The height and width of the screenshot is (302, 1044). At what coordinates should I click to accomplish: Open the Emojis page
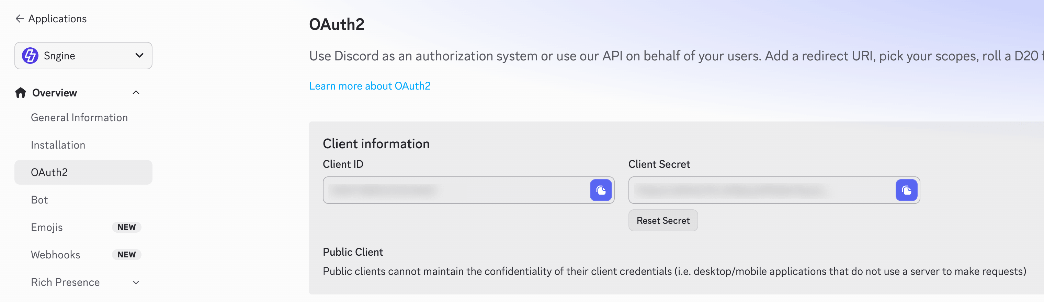(x=47, y=228)
